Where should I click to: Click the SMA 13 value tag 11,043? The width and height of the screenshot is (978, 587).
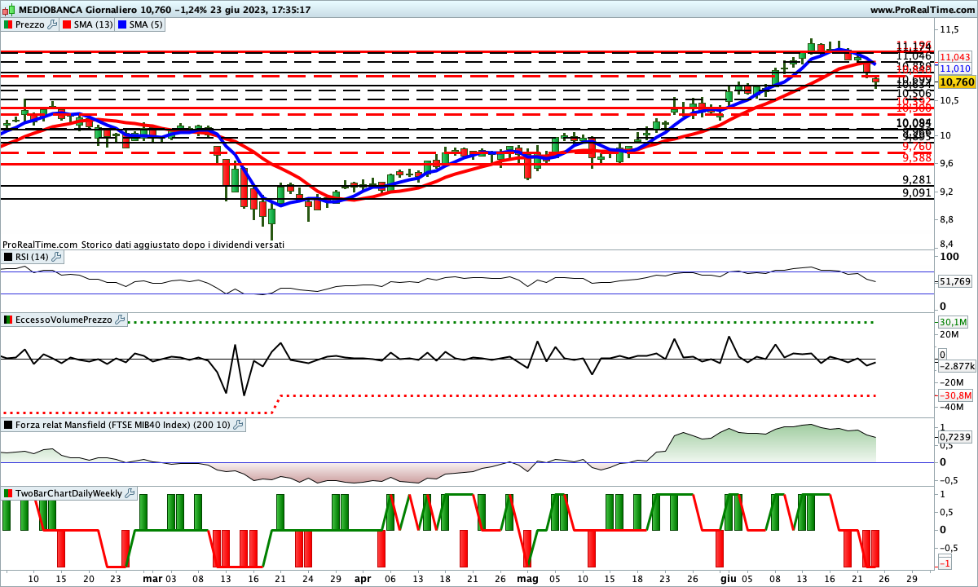pos(955,57)
